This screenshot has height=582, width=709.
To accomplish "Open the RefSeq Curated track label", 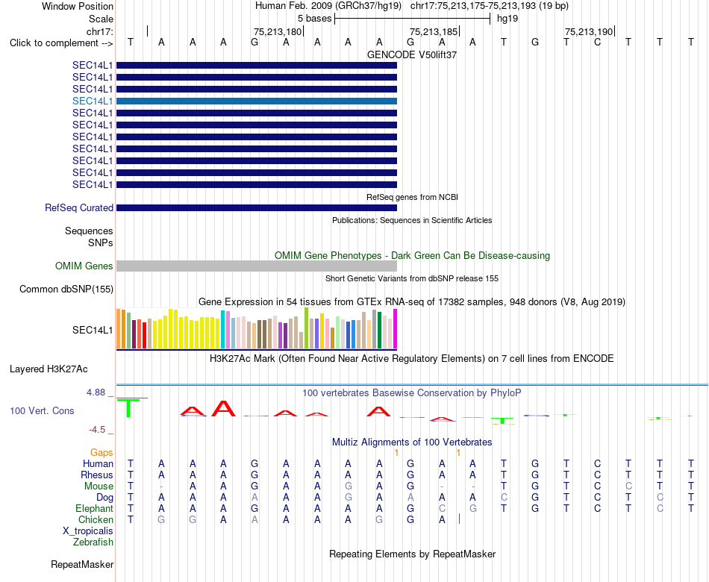I will [x=79, y=208].
